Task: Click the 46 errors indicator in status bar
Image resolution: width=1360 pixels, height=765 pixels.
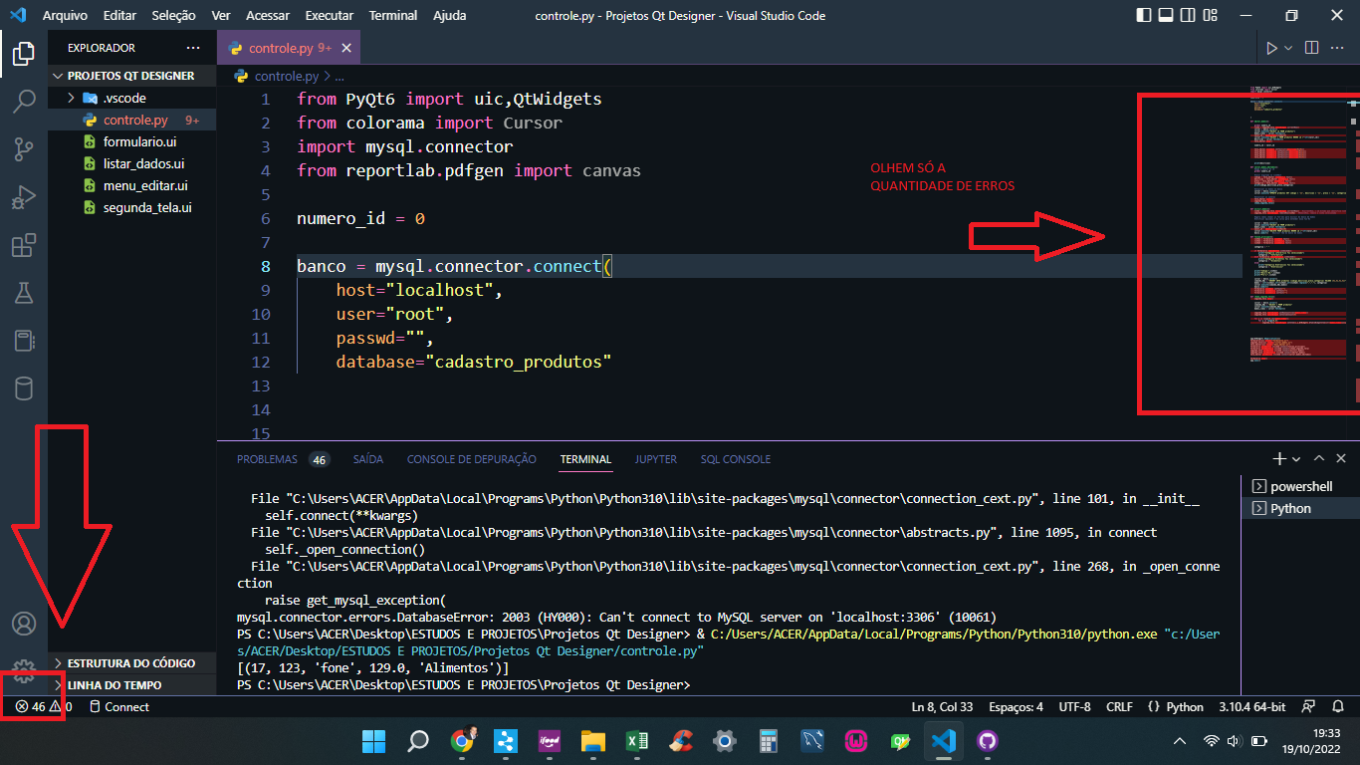Action: click(33, 706)
